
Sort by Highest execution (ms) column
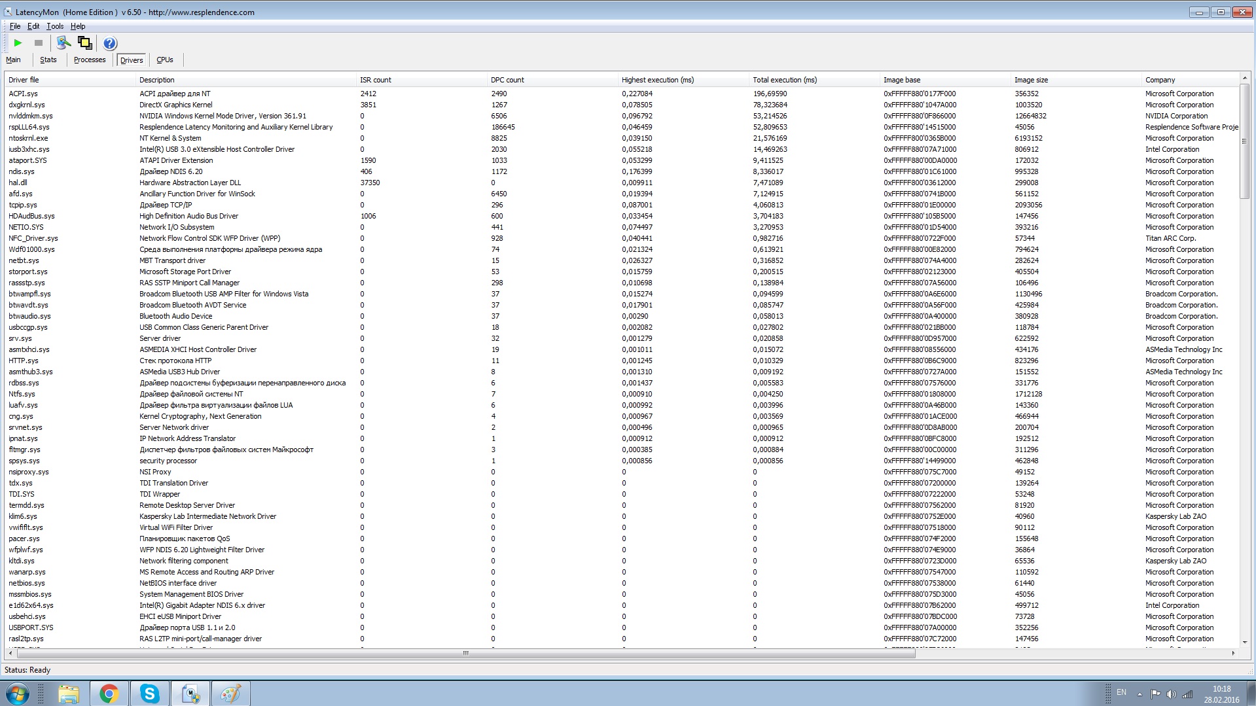(683, 80)
